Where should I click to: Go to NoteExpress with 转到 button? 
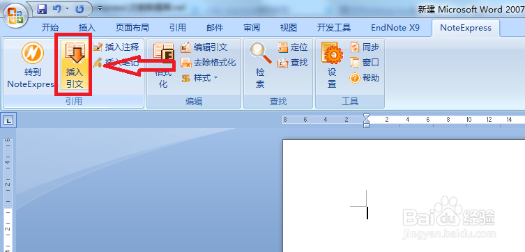(x=32, y=65)
